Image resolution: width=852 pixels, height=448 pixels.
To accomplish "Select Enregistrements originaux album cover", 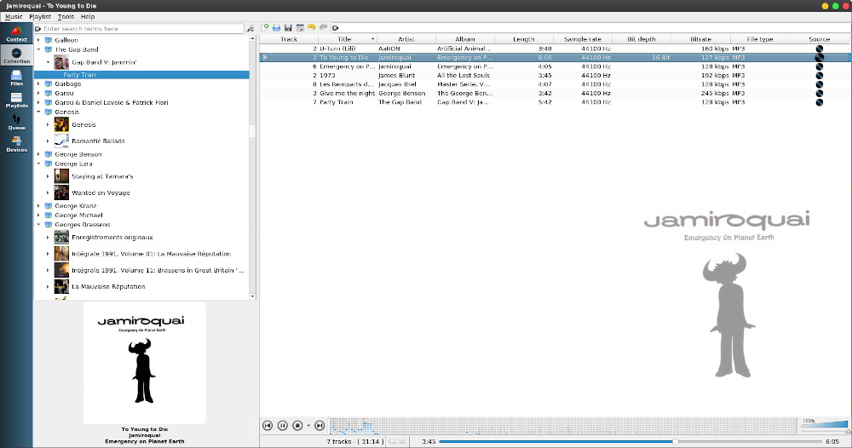I will [x=61, y=238].
